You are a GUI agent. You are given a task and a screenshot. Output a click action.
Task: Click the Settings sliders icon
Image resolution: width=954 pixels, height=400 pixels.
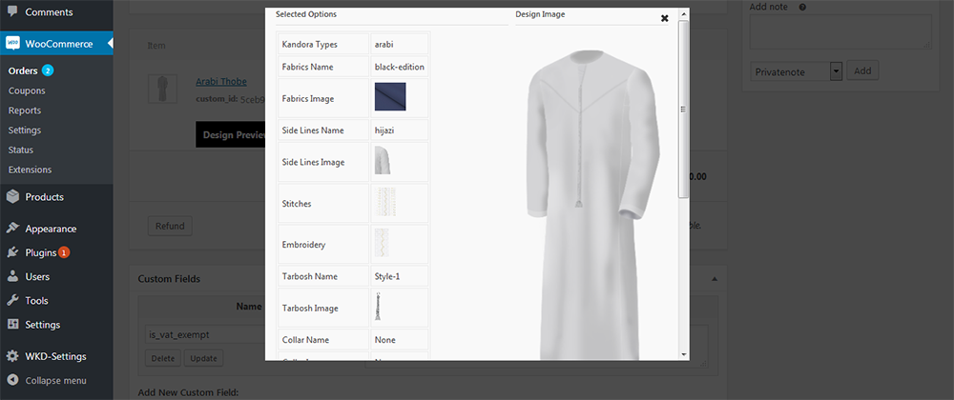pos(12,324)
